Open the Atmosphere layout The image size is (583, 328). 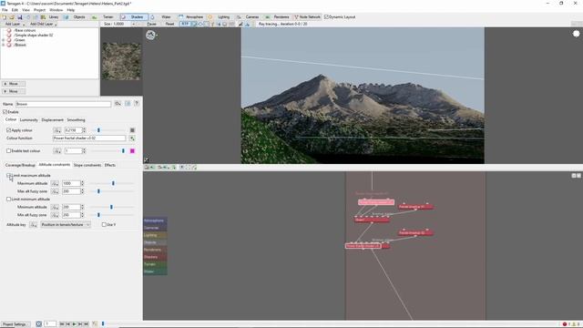[190, 17]
